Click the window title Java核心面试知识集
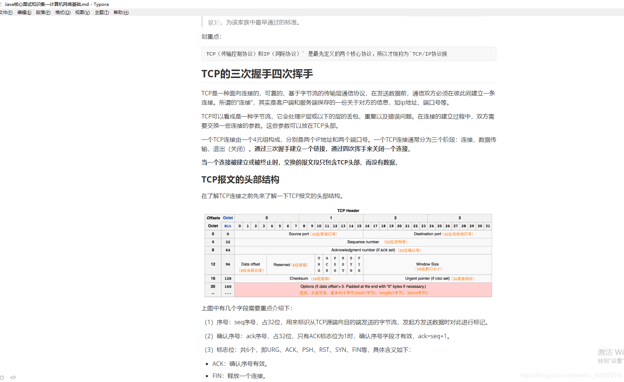This screenshot has height=382, width=624. [56, 4]
